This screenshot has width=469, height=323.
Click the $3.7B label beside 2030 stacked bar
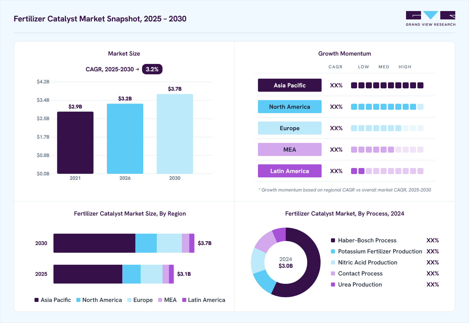pyautogui.click(x=205, y=243)
